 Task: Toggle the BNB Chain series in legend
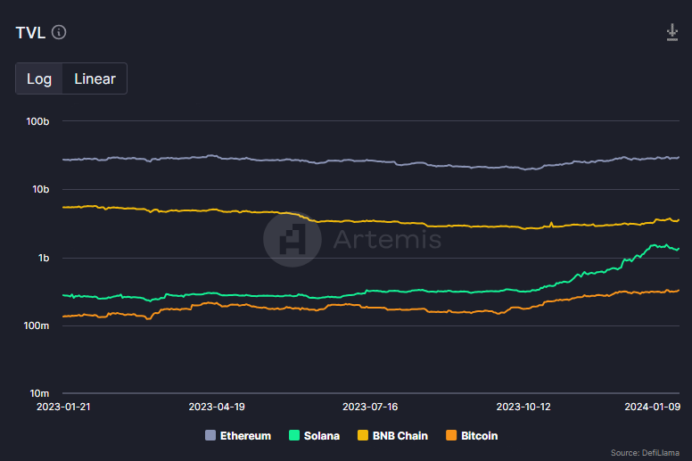[x=392, y=436]
